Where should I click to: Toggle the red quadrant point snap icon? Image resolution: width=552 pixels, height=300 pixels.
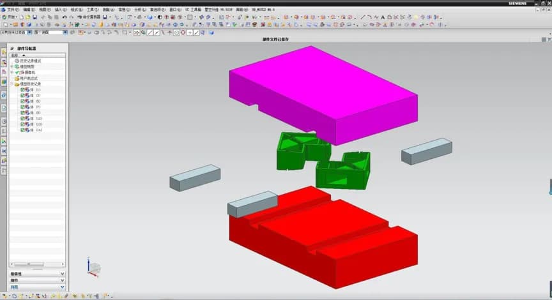tap(183, 33)
